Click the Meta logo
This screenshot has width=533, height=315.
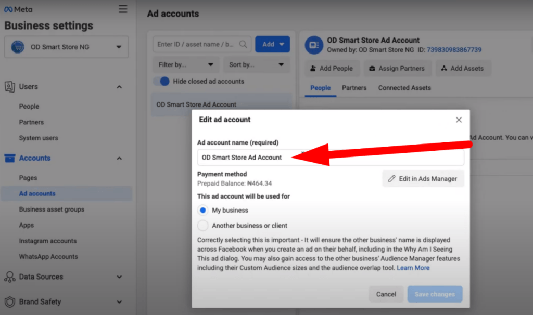pyautogui.click(x=18, y=9)
